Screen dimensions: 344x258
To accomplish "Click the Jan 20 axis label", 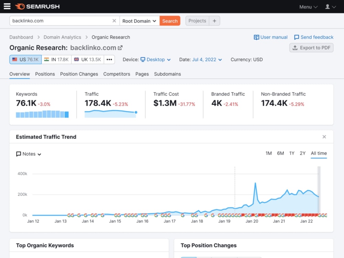I will point(252,221).
